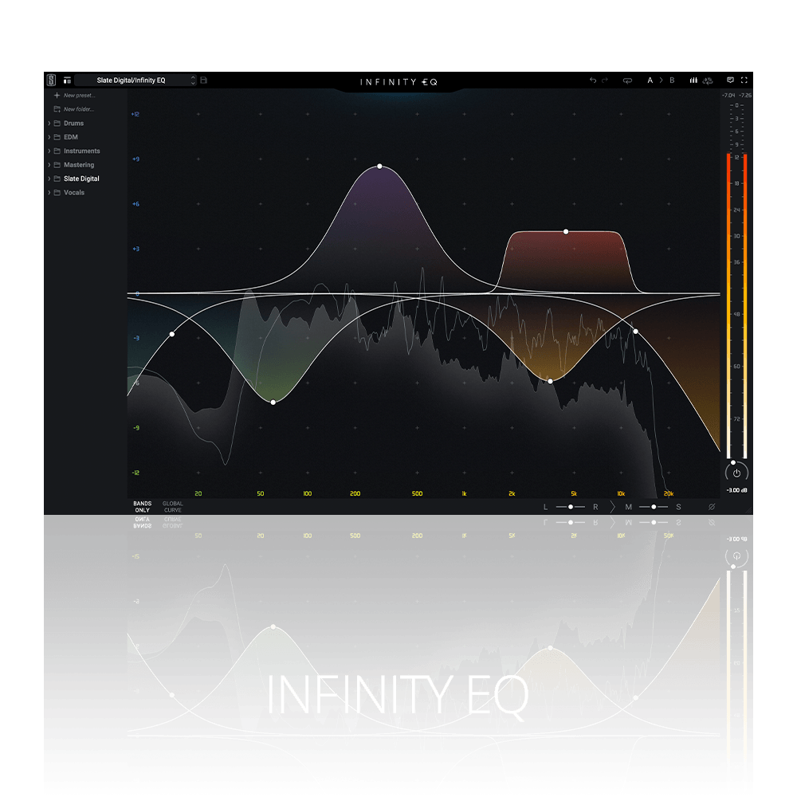
Task: Redo the last EQ change
Action: tap(606, 80)
